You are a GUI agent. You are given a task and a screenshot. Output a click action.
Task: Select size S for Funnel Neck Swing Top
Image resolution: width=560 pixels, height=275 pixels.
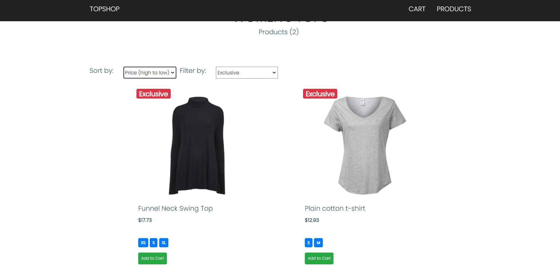(153, 243)
